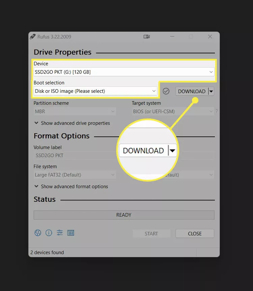253x291 pixels.
Task: Open the File system Large FAT32 dropdown
Action: (75, 175)
